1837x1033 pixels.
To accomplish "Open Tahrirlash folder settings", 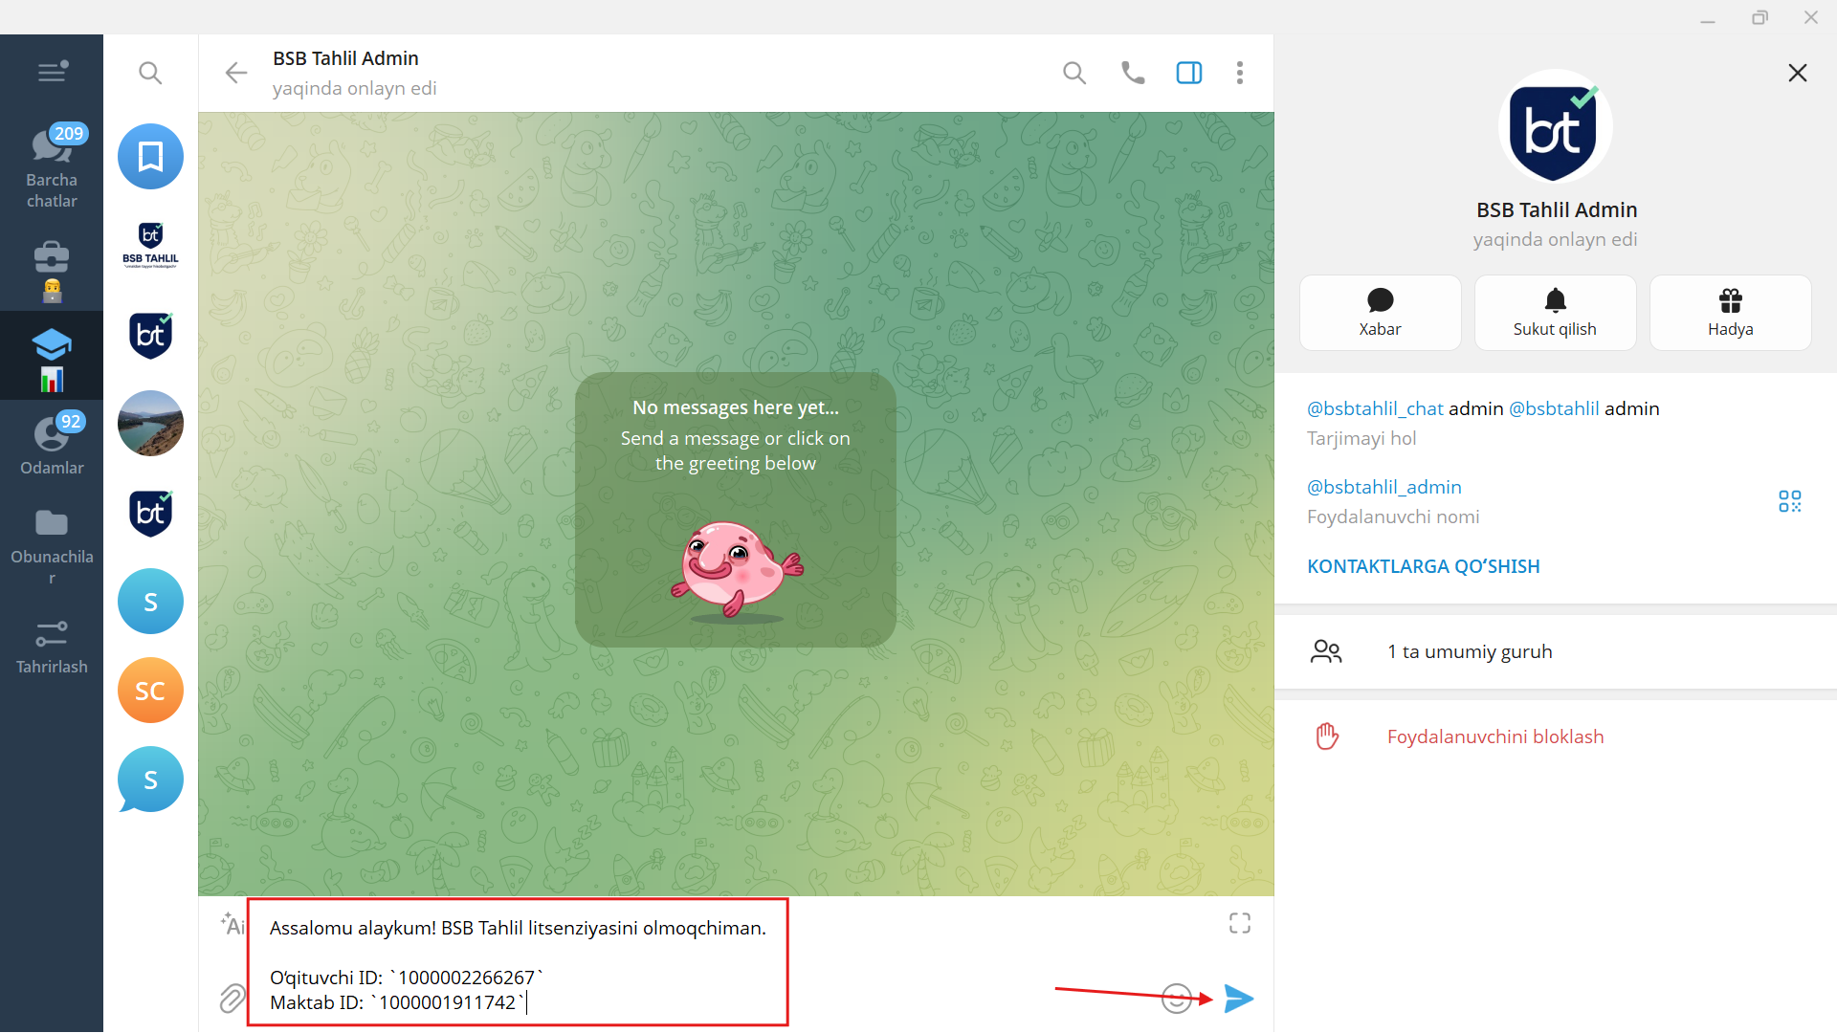I will tap(52, 646).
